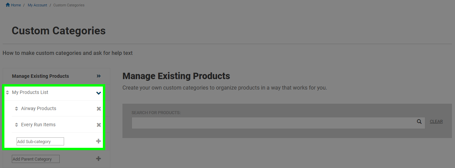Select the Airway Products category
The image size is (455, 168).
click(x=38, y=108)
